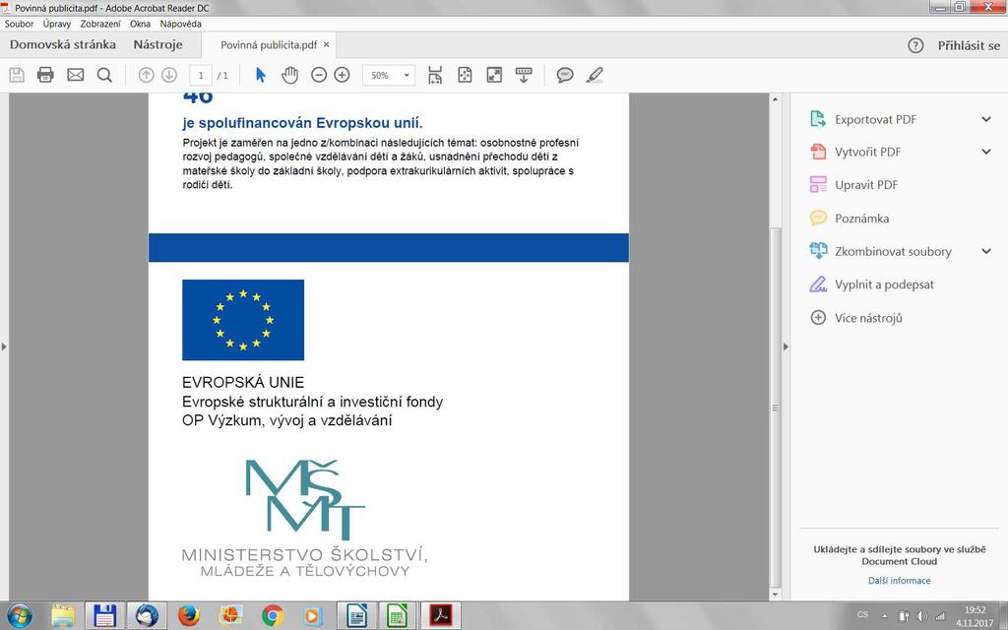
Task: Click Přihlásit se sign-in
Action: pyautogui.click(x=969, y=45)
